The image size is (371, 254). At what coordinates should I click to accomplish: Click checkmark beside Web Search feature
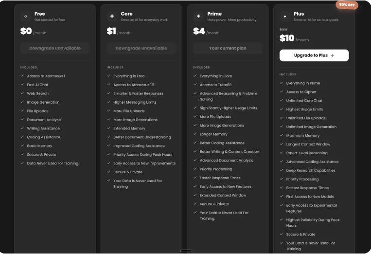22,93
